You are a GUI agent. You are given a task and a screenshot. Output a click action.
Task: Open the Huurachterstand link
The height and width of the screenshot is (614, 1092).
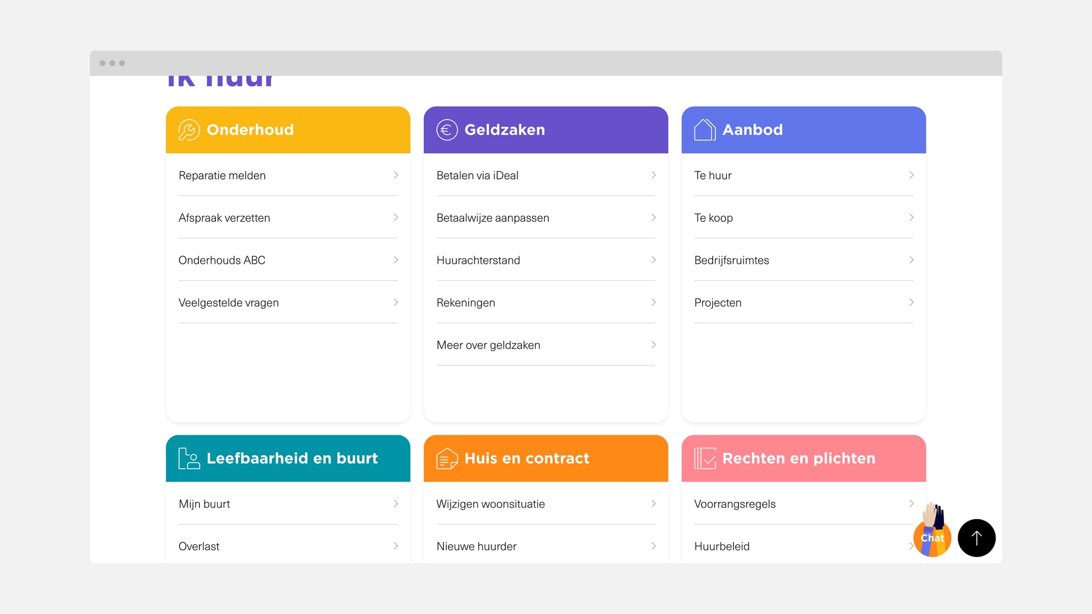[546, 260]
